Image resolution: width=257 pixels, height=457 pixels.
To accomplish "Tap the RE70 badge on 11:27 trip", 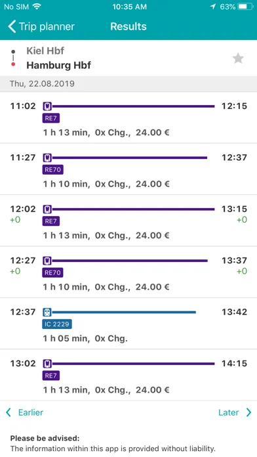I will coord(52,169).
